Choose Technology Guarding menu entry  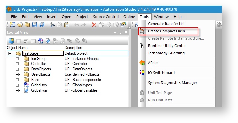coord(166,53)
